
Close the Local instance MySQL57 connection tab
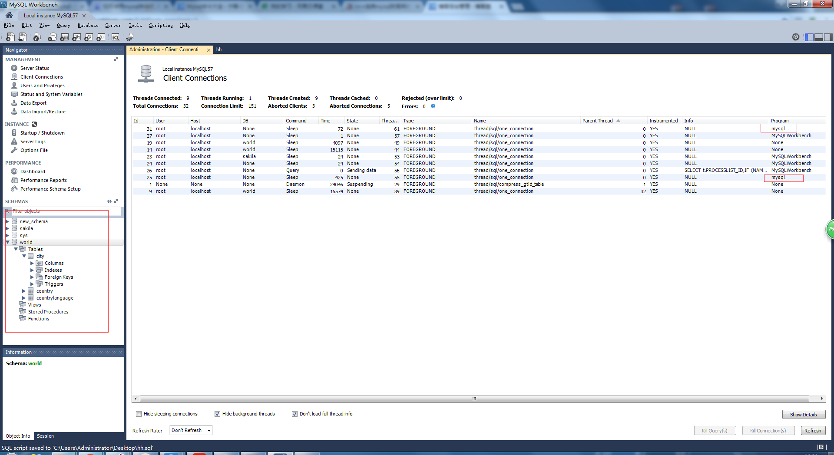[x=84, y=16]
